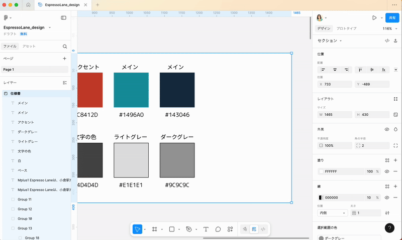
Task: Click the Pen tool icon
Action: 189,229
